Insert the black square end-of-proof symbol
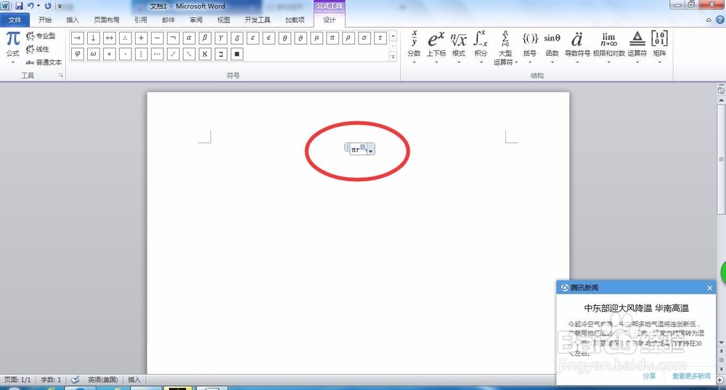 tap(237, 54)
